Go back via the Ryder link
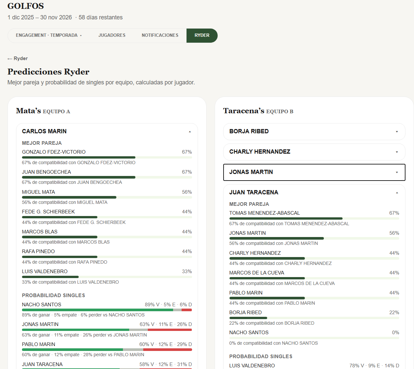The width and height of the screenshot is (414, 369). pos(18,58)
